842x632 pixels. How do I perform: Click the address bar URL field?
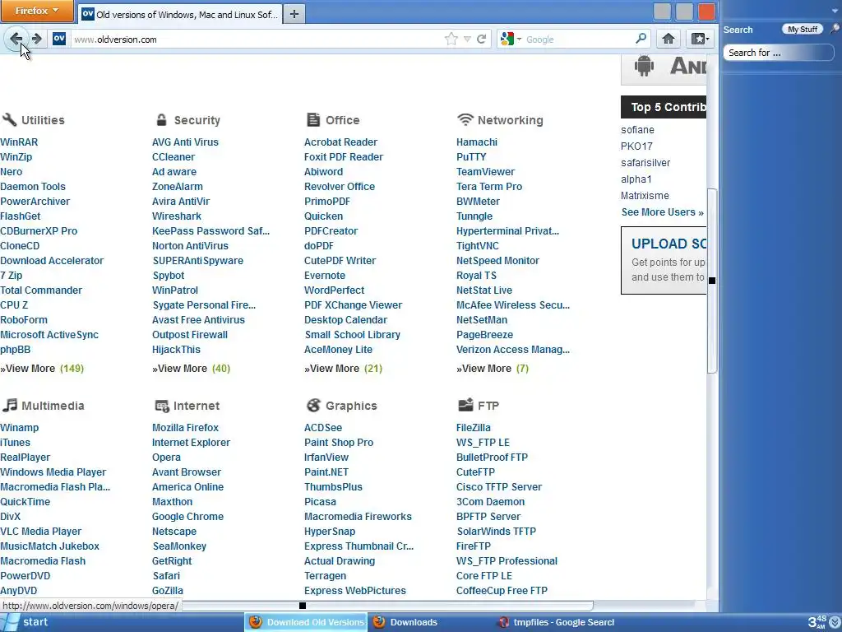[x=257, y=39]
